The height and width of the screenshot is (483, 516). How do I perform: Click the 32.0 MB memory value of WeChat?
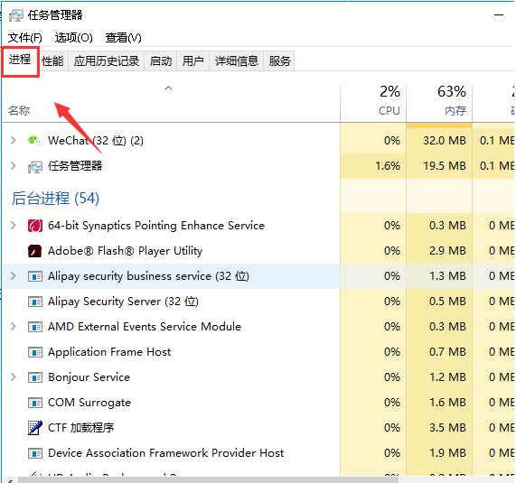(x=445, y=141)
